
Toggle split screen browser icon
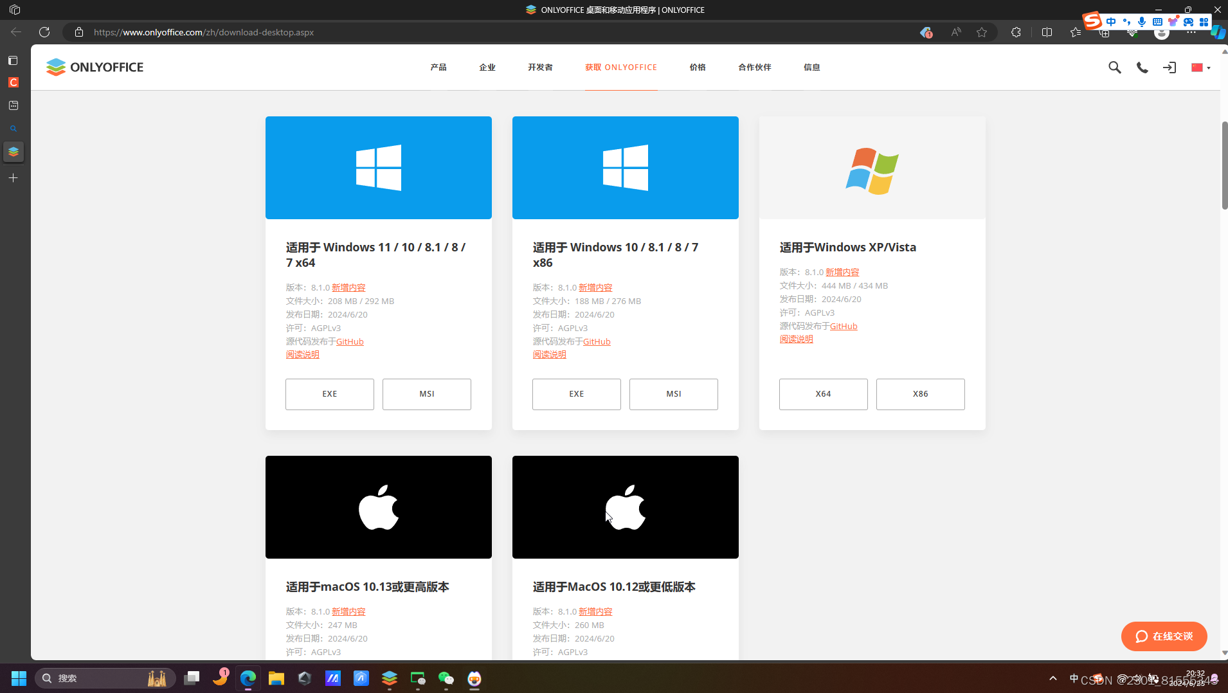point(1047,32)
